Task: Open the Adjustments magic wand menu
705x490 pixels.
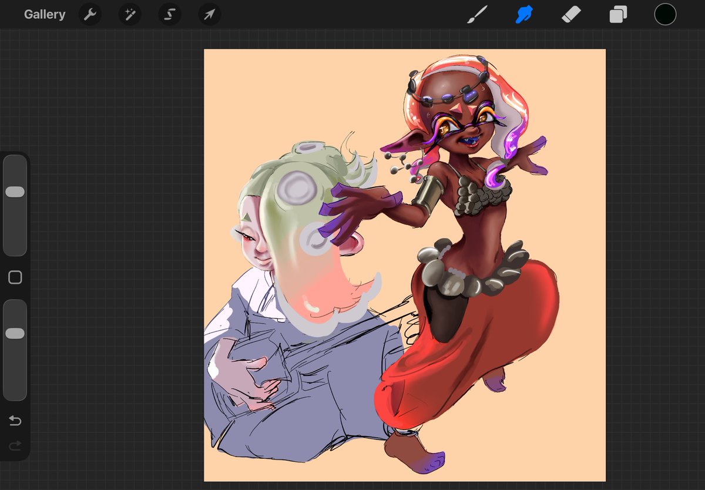Action: [x=129, y=15]
